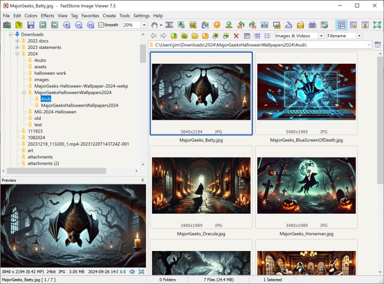Screen dimensions: 384x284
Task: Click the Open file folder icon
Action: [x=19, y=25]
